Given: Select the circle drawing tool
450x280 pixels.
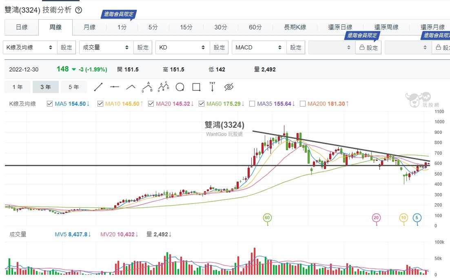Looking at the screenshot, I should click(180, 87).
